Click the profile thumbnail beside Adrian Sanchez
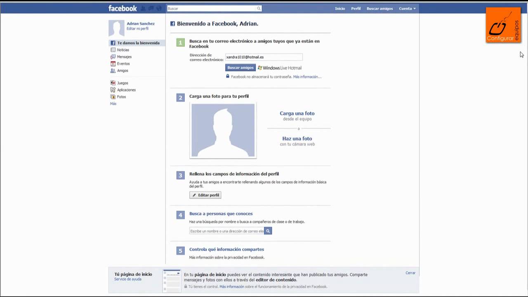The width and height of the screenshot is (528, 297). (116, 28)
